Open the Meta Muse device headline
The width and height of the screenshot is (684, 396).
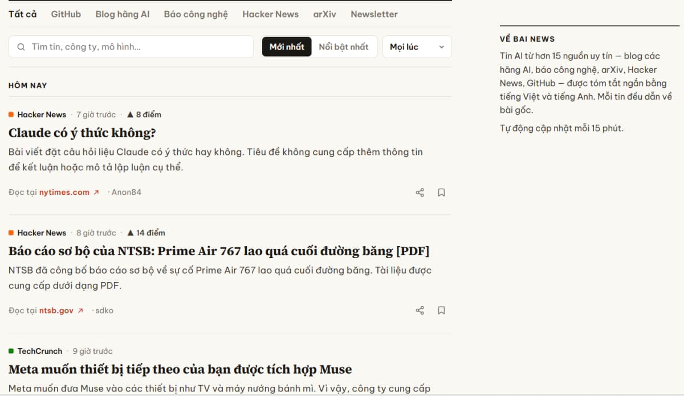coord(180,369)
